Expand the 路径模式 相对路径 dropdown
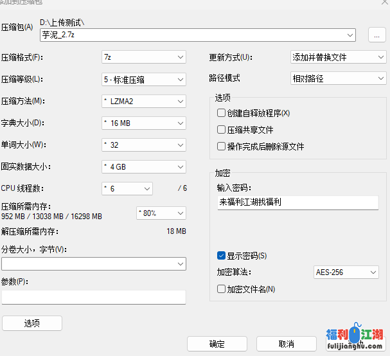 click(380, 78)
